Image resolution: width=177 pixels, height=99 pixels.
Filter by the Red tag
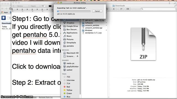[68, 87]
